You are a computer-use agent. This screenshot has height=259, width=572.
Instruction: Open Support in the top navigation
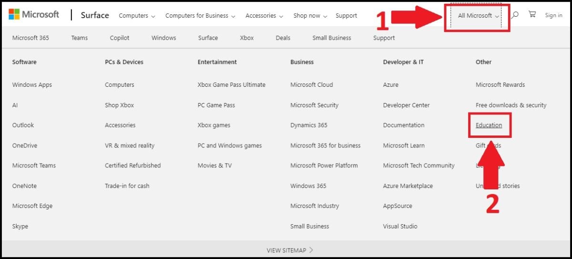click(346, 16)
